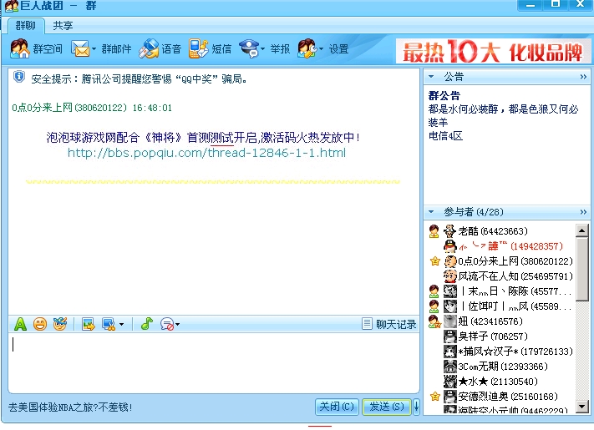This screenshot has width=594, height=430.
Task: Select the 群聊 tab
Action: point(25,25)
